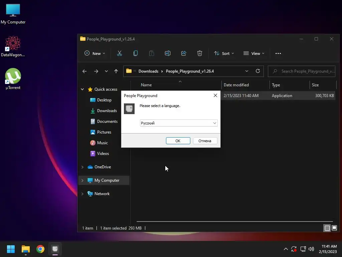
Task: Refresh the folder view
Action: 258,71
